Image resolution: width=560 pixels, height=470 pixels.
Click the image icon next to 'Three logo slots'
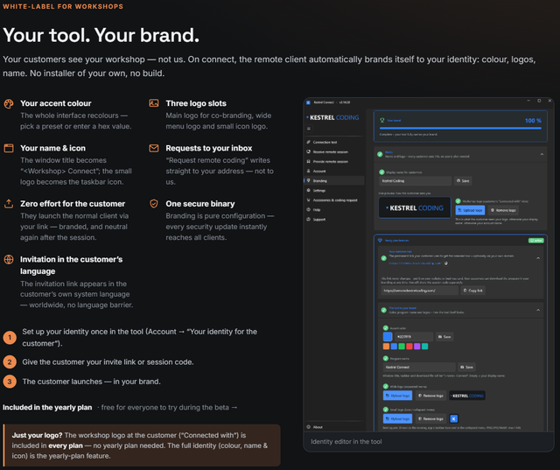click(x=154, y=103)
